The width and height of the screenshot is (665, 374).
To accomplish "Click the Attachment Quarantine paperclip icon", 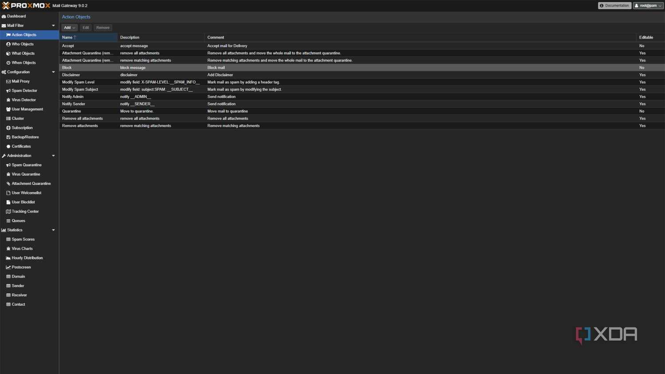I will (8, 184).
